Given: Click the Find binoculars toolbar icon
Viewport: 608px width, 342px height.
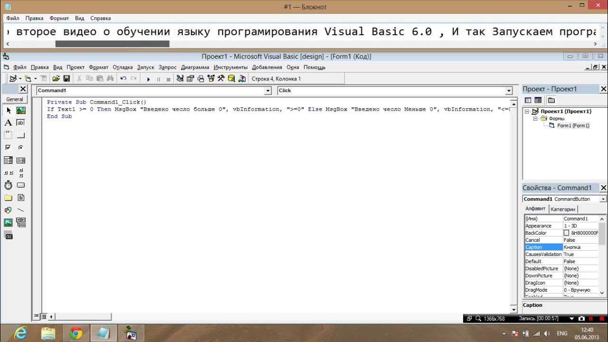Looking at the screenshot, I should tap(110, 79).
